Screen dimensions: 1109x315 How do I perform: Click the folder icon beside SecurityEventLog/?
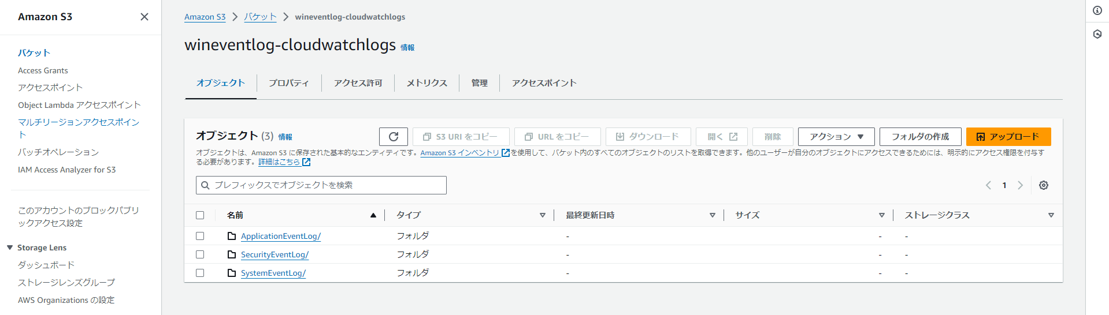pos(232,254)
